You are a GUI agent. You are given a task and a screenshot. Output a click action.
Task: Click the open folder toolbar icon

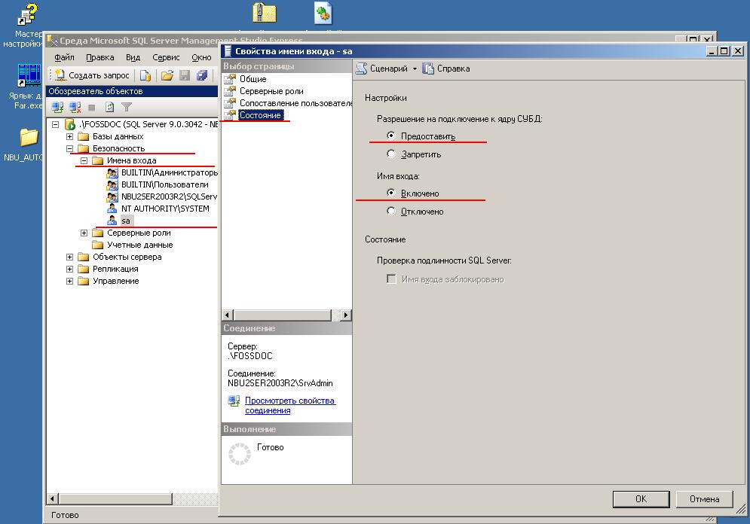(x=167, y=75)
